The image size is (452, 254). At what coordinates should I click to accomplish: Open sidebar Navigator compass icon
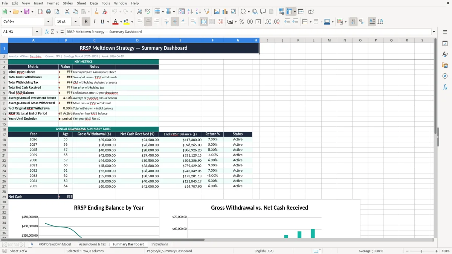445,76
